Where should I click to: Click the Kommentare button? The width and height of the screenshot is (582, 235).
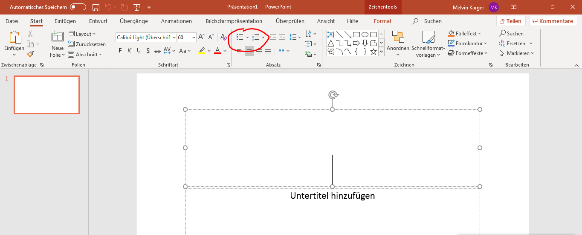tap(553, 21)
